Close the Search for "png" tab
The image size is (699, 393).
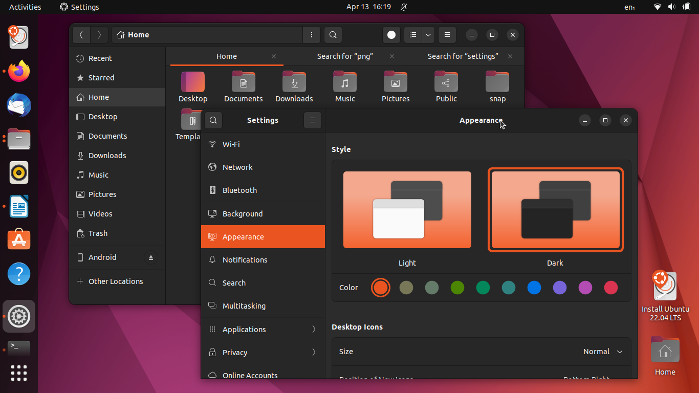(392, 56)
